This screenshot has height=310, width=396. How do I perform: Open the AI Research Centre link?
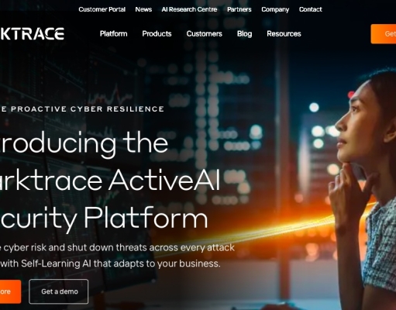pos(189,9)
